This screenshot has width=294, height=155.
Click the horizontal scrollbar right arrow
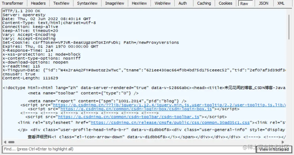(283, 142)
